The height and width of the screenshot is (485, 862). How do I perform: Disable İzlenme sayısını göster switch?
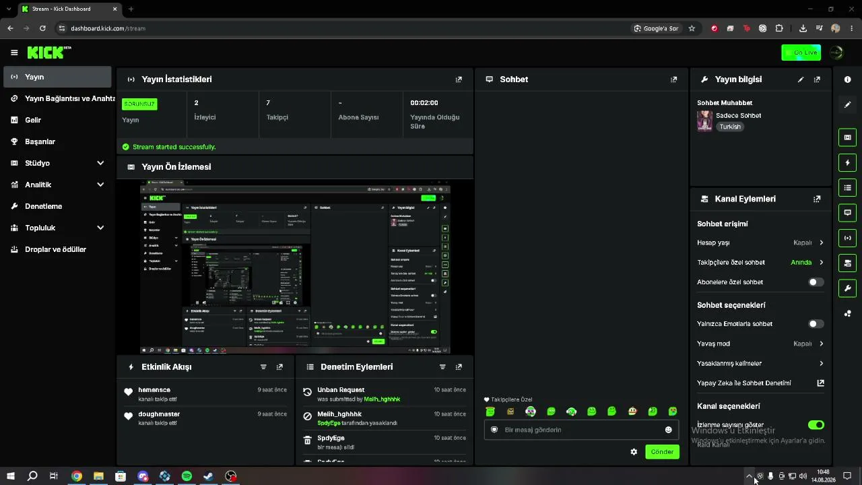tap(816, 425)
